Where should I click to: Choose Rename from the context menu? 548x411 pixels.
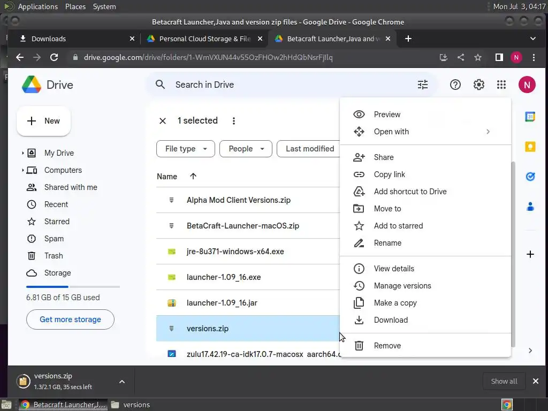point(425,243)
